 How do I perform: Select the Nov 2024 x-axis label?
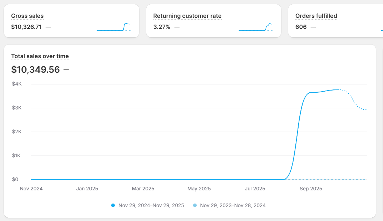coord(31,189)
